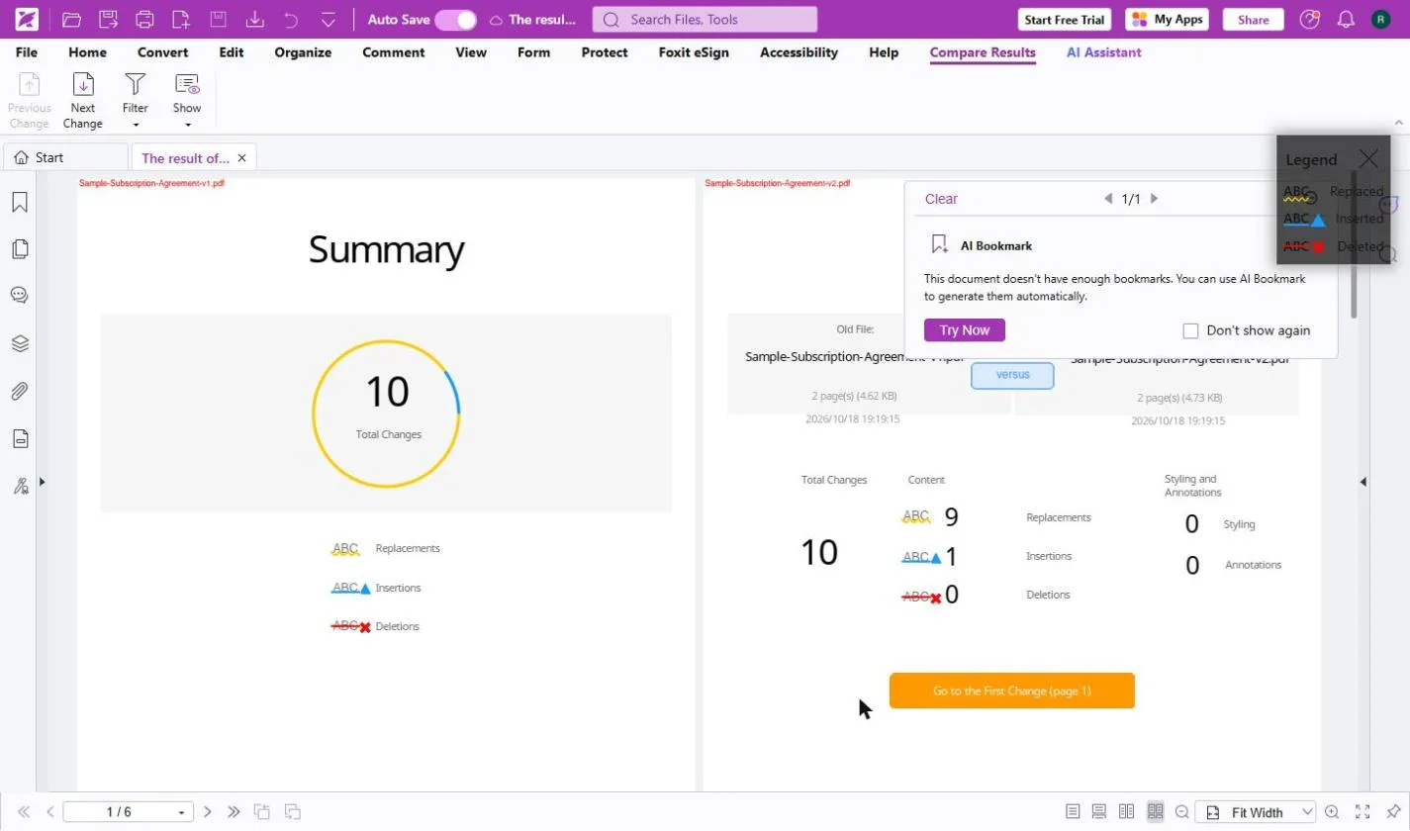The height and width of the screenshot is (831, 1410).
Task: Switch to two-page facing view
Action: point(1126,812)
